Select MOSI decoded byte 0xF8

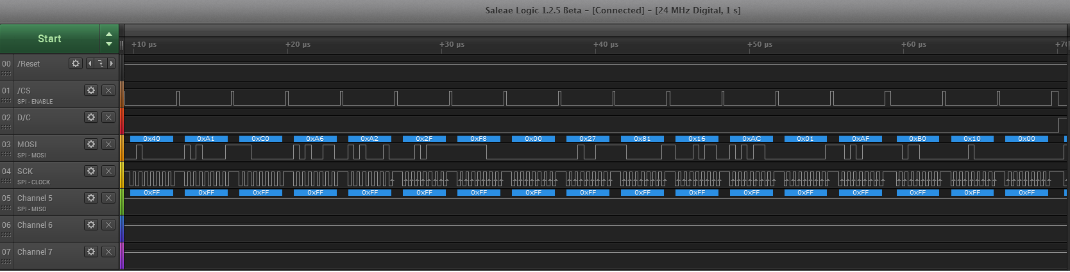click(x=479, y=139)
